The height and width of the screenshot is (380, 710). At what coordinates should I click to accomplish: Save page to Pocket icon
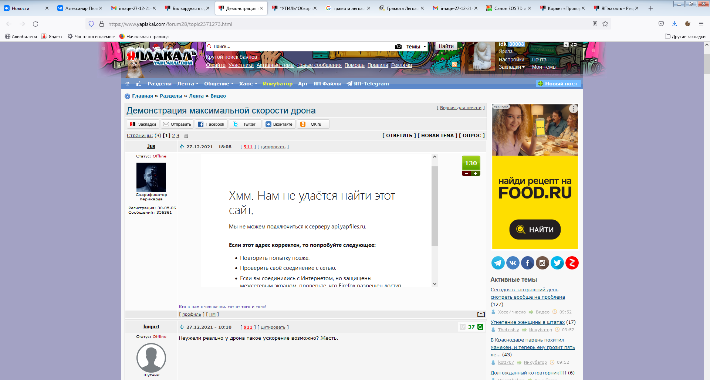[661, 24]
